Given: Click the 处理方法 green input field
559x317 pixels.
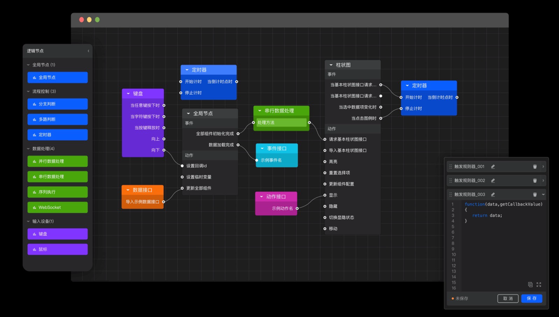Looking at the screenshot, I should (281, 123).
